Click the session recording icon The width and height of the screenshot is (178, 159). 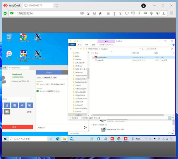coord(158,13)
